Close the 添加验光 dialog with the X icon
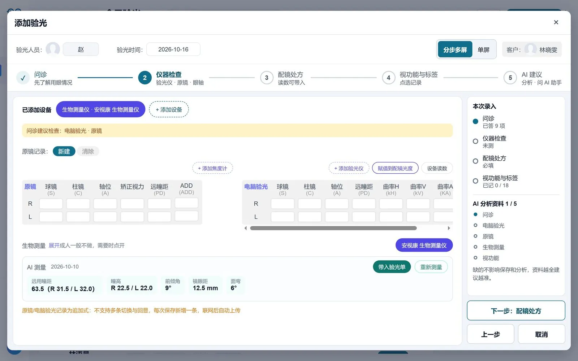Screen dimensions: 578x361 [x=556, y=22]
